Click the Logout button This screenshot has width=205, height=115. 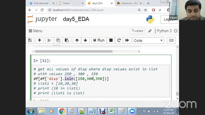pyautogui.click(x=169, y=19)
